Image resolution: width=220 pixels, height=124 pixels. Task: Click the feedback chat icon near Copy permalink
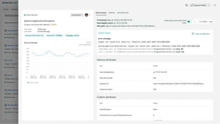186,5
